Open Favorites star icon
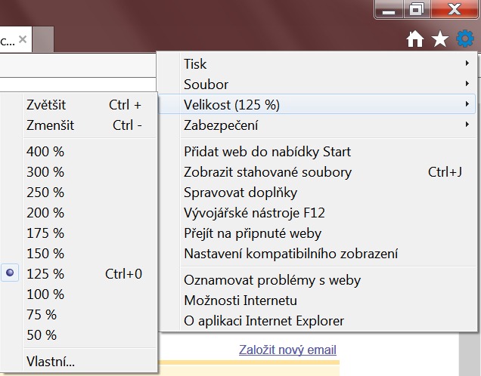The width and height of the screenshot is (481, 376). (440, 39)
